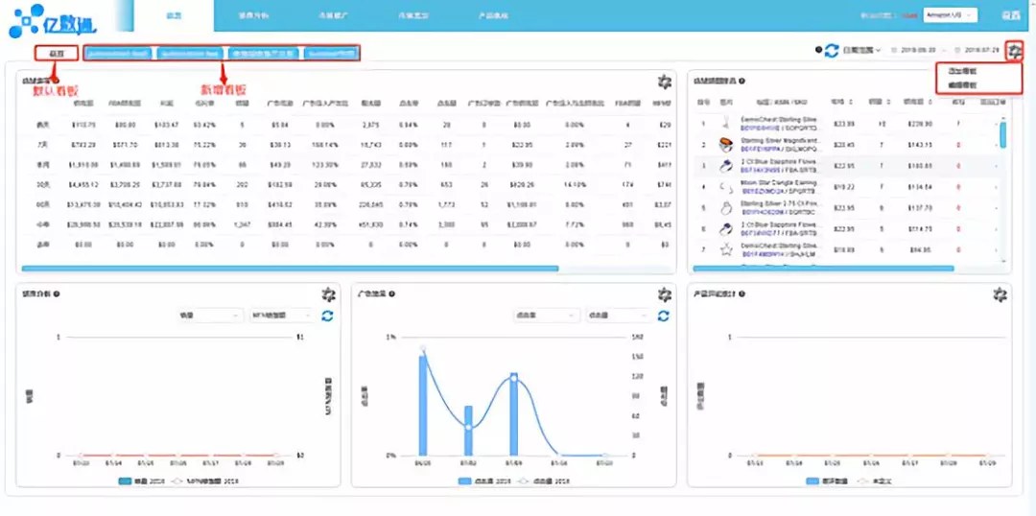
Task: Select the second tab in the top navigation
Action: tap(253, 15)
